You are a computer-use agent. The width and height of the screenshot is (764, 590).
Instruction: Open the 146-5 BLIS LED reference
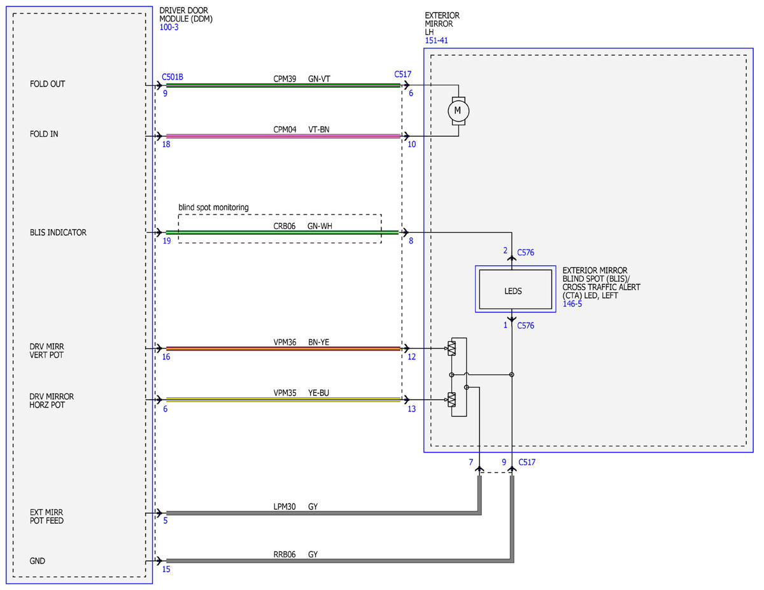coord(572,304)
